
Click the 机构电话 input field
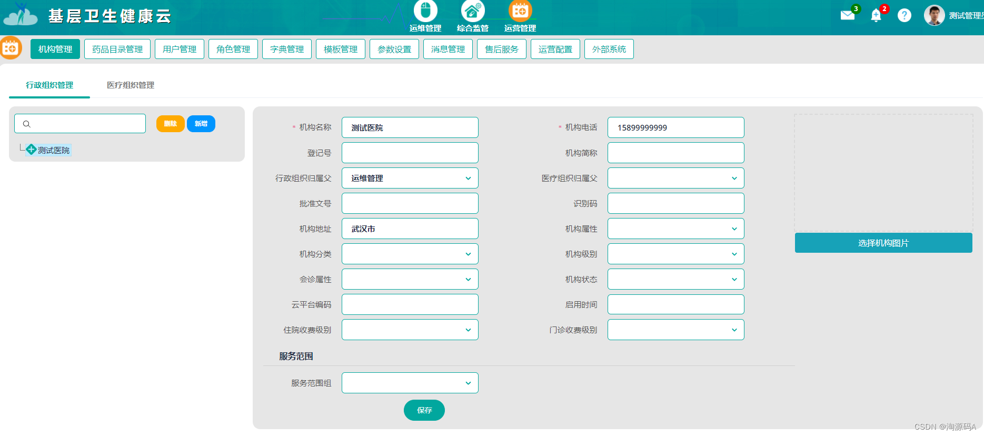pyautogui.click(x=676, y=127)
